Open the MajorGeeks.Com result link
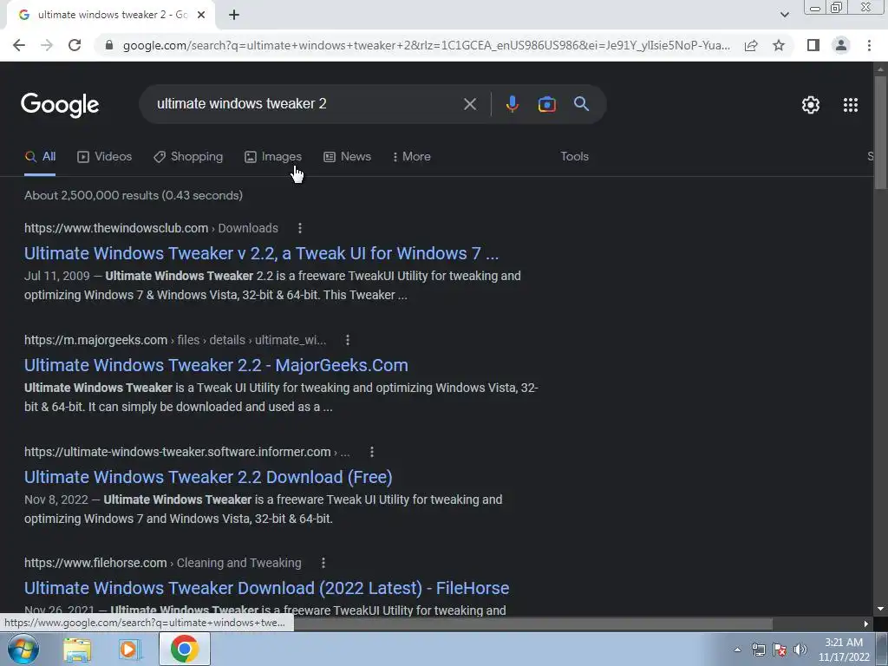Viewport: 888px width, 666px height. pos(216,365)
